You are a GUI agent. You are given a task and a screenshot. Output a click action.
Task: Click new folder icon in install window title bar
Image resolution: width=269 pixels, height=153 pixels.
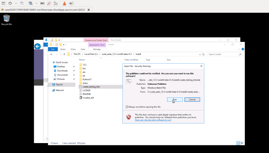coord(60,44)
